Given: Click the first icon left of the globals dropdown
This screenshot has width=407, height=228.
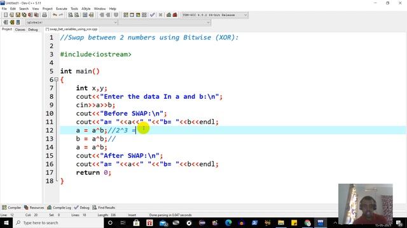Looking at the screenshot, I should click(x=6, y=22).
